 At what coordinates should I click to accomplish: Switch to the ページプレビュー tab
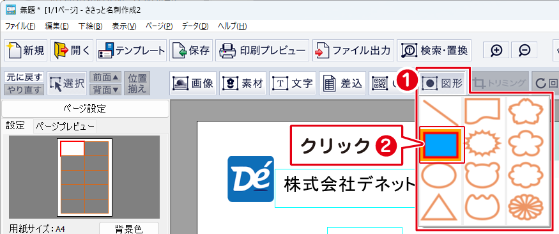(x=65, y=127)
